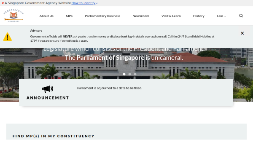Viewport: 253px width, 158px height.
Task: Click the red lion icon in government banner
Action: [x=3, y=3]
